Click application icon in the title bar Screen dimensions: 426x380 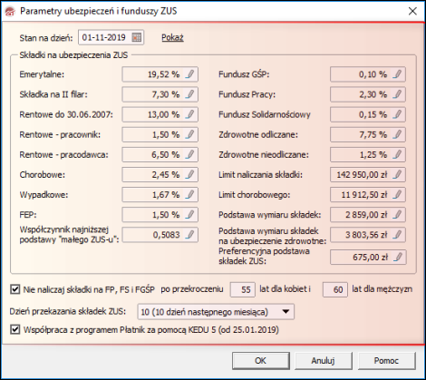coord(10,11)
